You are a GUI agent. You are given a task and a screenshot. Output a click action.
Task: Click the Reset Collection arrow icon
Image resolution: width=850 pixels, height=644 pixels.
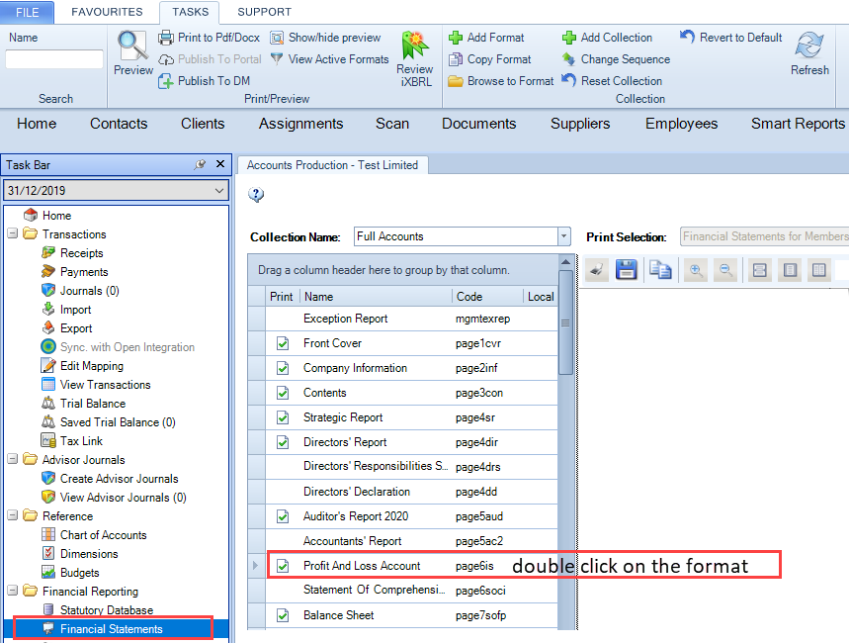pos(568,81)
